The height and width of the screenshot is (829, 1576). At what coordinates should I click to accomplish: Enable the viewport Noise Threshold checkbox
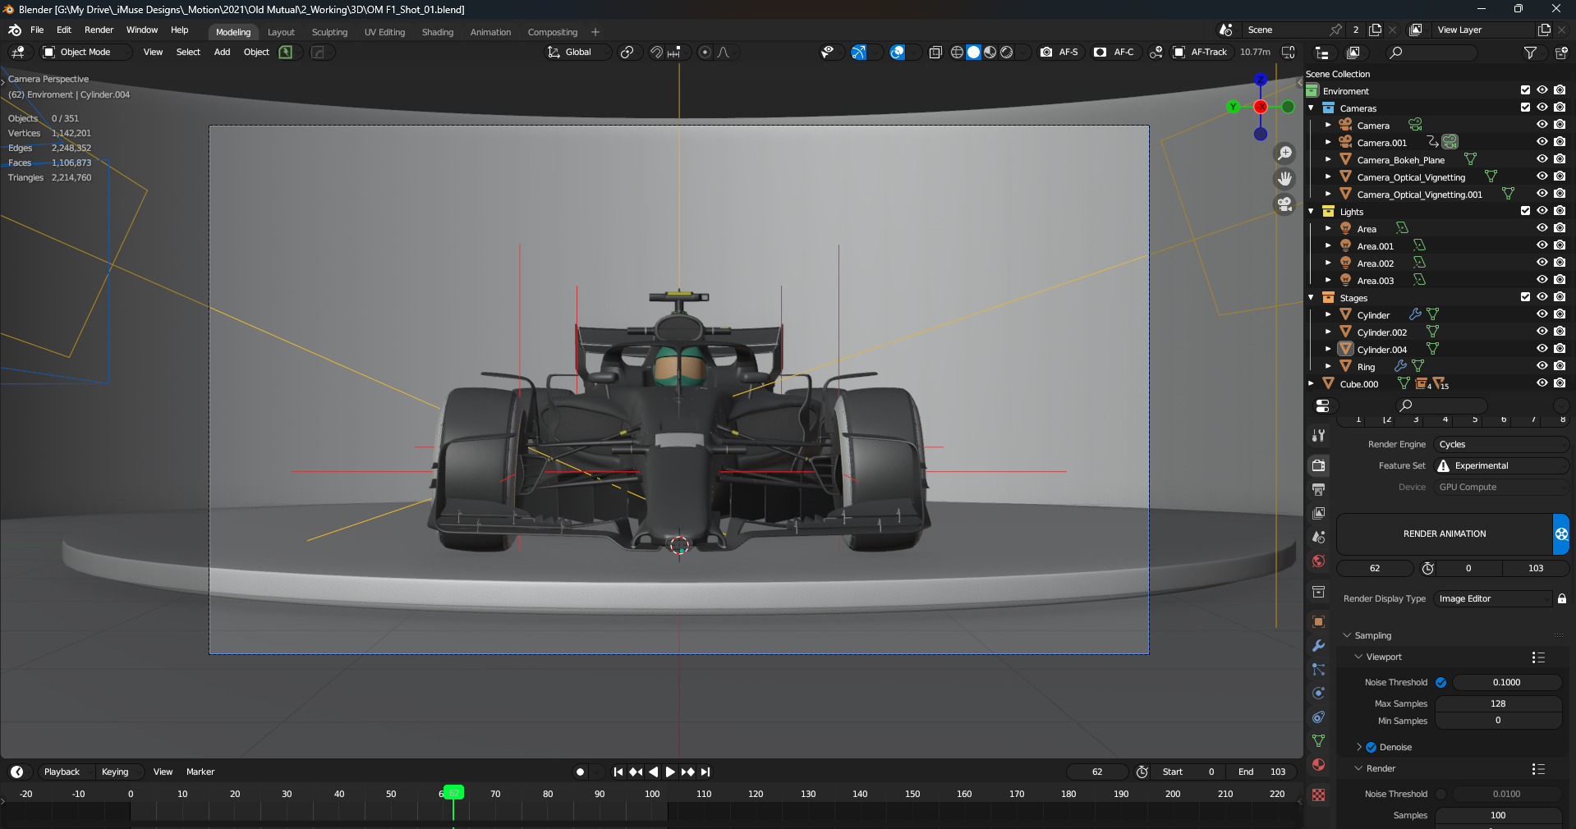1441,683
